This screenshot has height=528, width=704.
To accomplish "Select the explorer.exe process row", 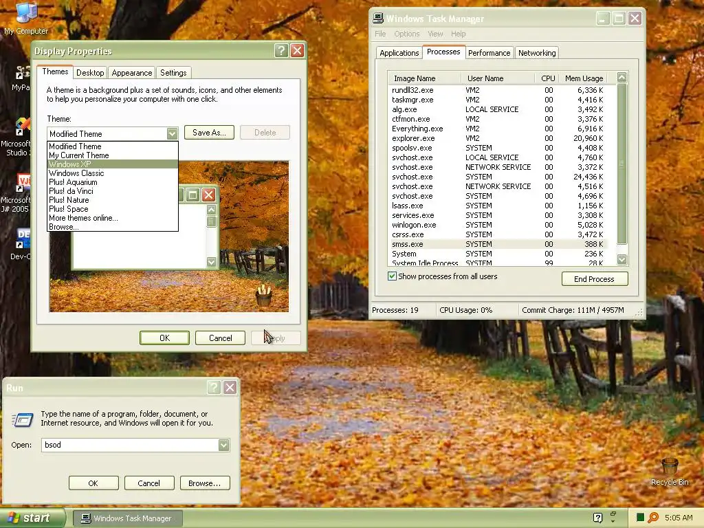I will click(x=498, y=138).
